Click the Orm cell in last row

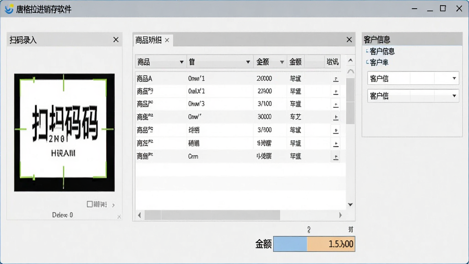(193, 157)
